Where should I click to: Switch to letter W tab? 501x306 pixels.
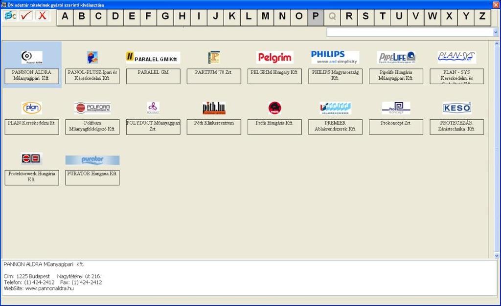point(433,16)
